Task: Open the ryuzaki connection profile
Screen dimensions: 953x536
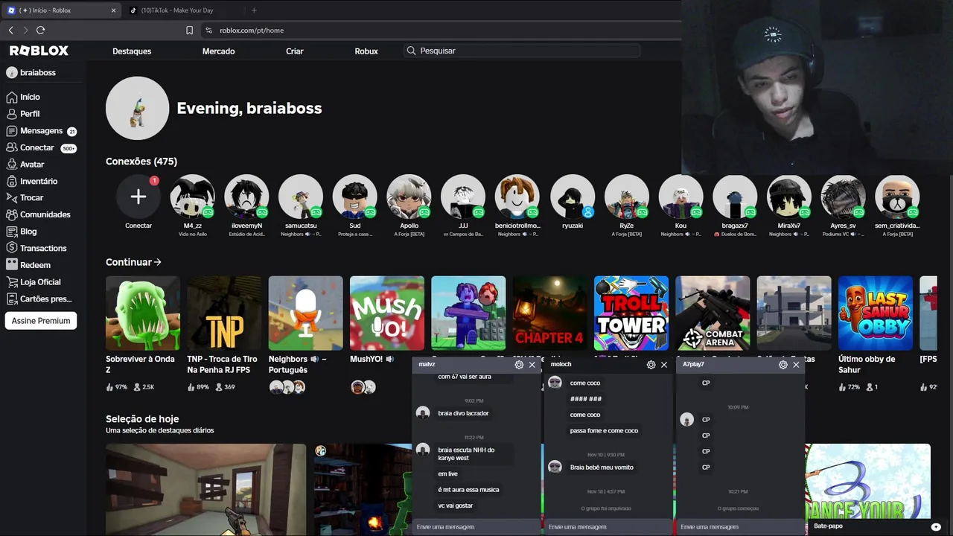Action: click(x=573, y=197)
